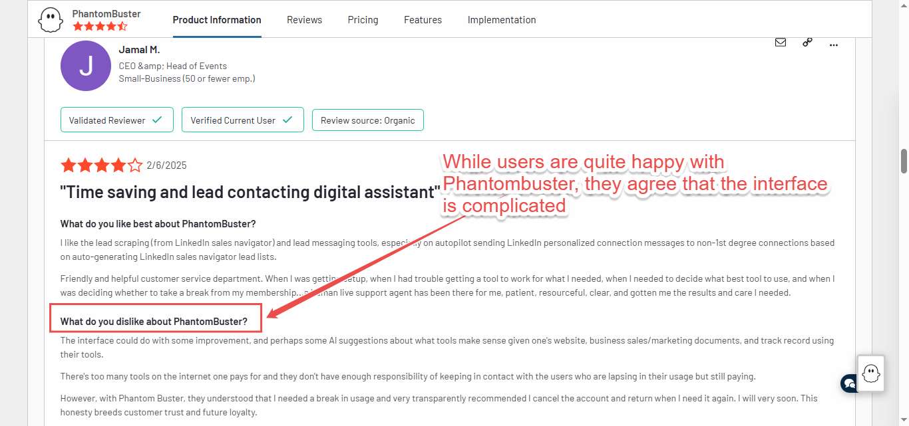The image size is (909, 426).
Task: Switch to Product Information tab
Action: click(x=217, y=20)
